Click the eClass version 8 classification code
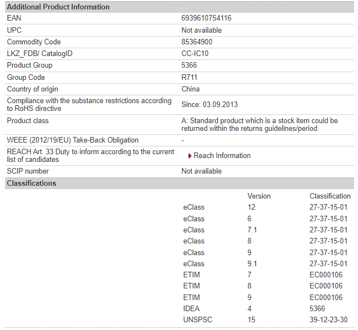358x330 pixels. (328, 241)
